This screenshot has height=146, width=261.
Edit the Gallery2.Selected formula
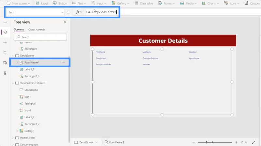pos(101,12)
